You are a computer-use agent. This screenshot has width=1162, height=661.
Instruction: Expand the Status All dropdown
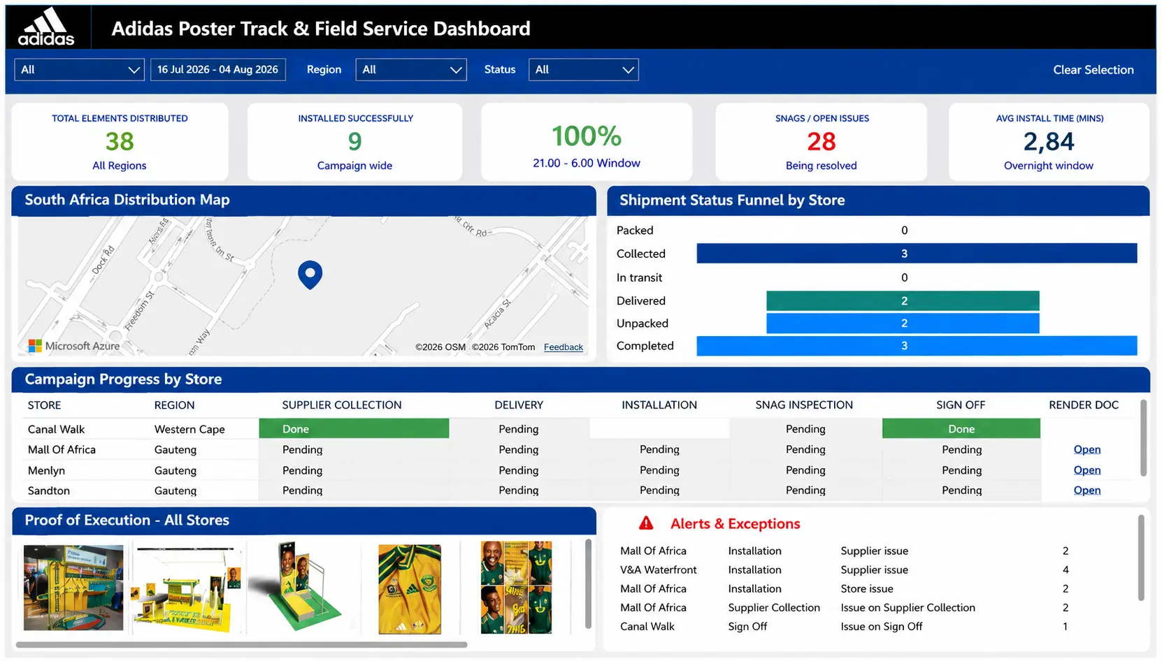(583, 70)
